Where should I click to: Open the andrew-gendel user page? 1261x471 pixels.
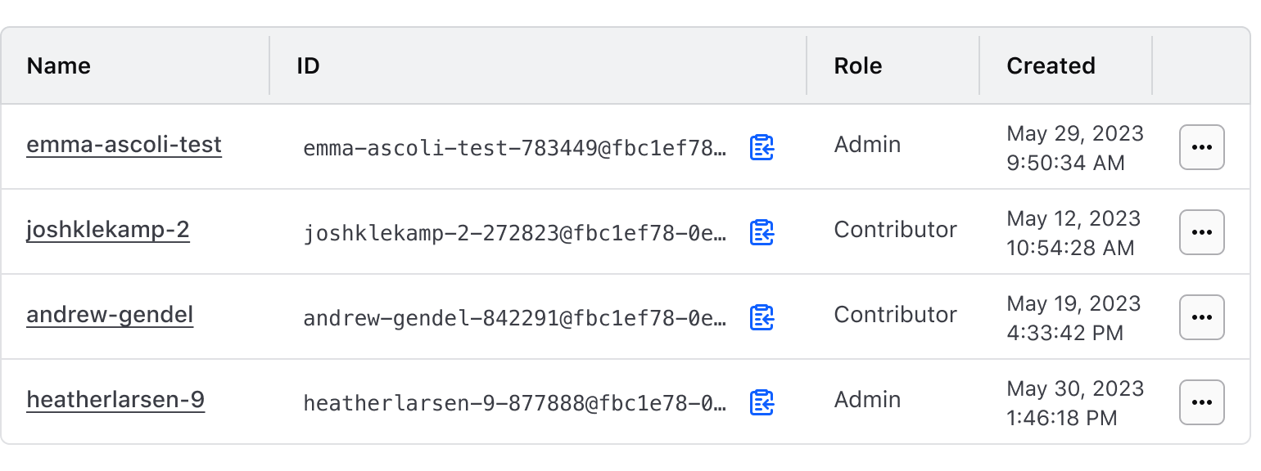(x=110, y=315)
